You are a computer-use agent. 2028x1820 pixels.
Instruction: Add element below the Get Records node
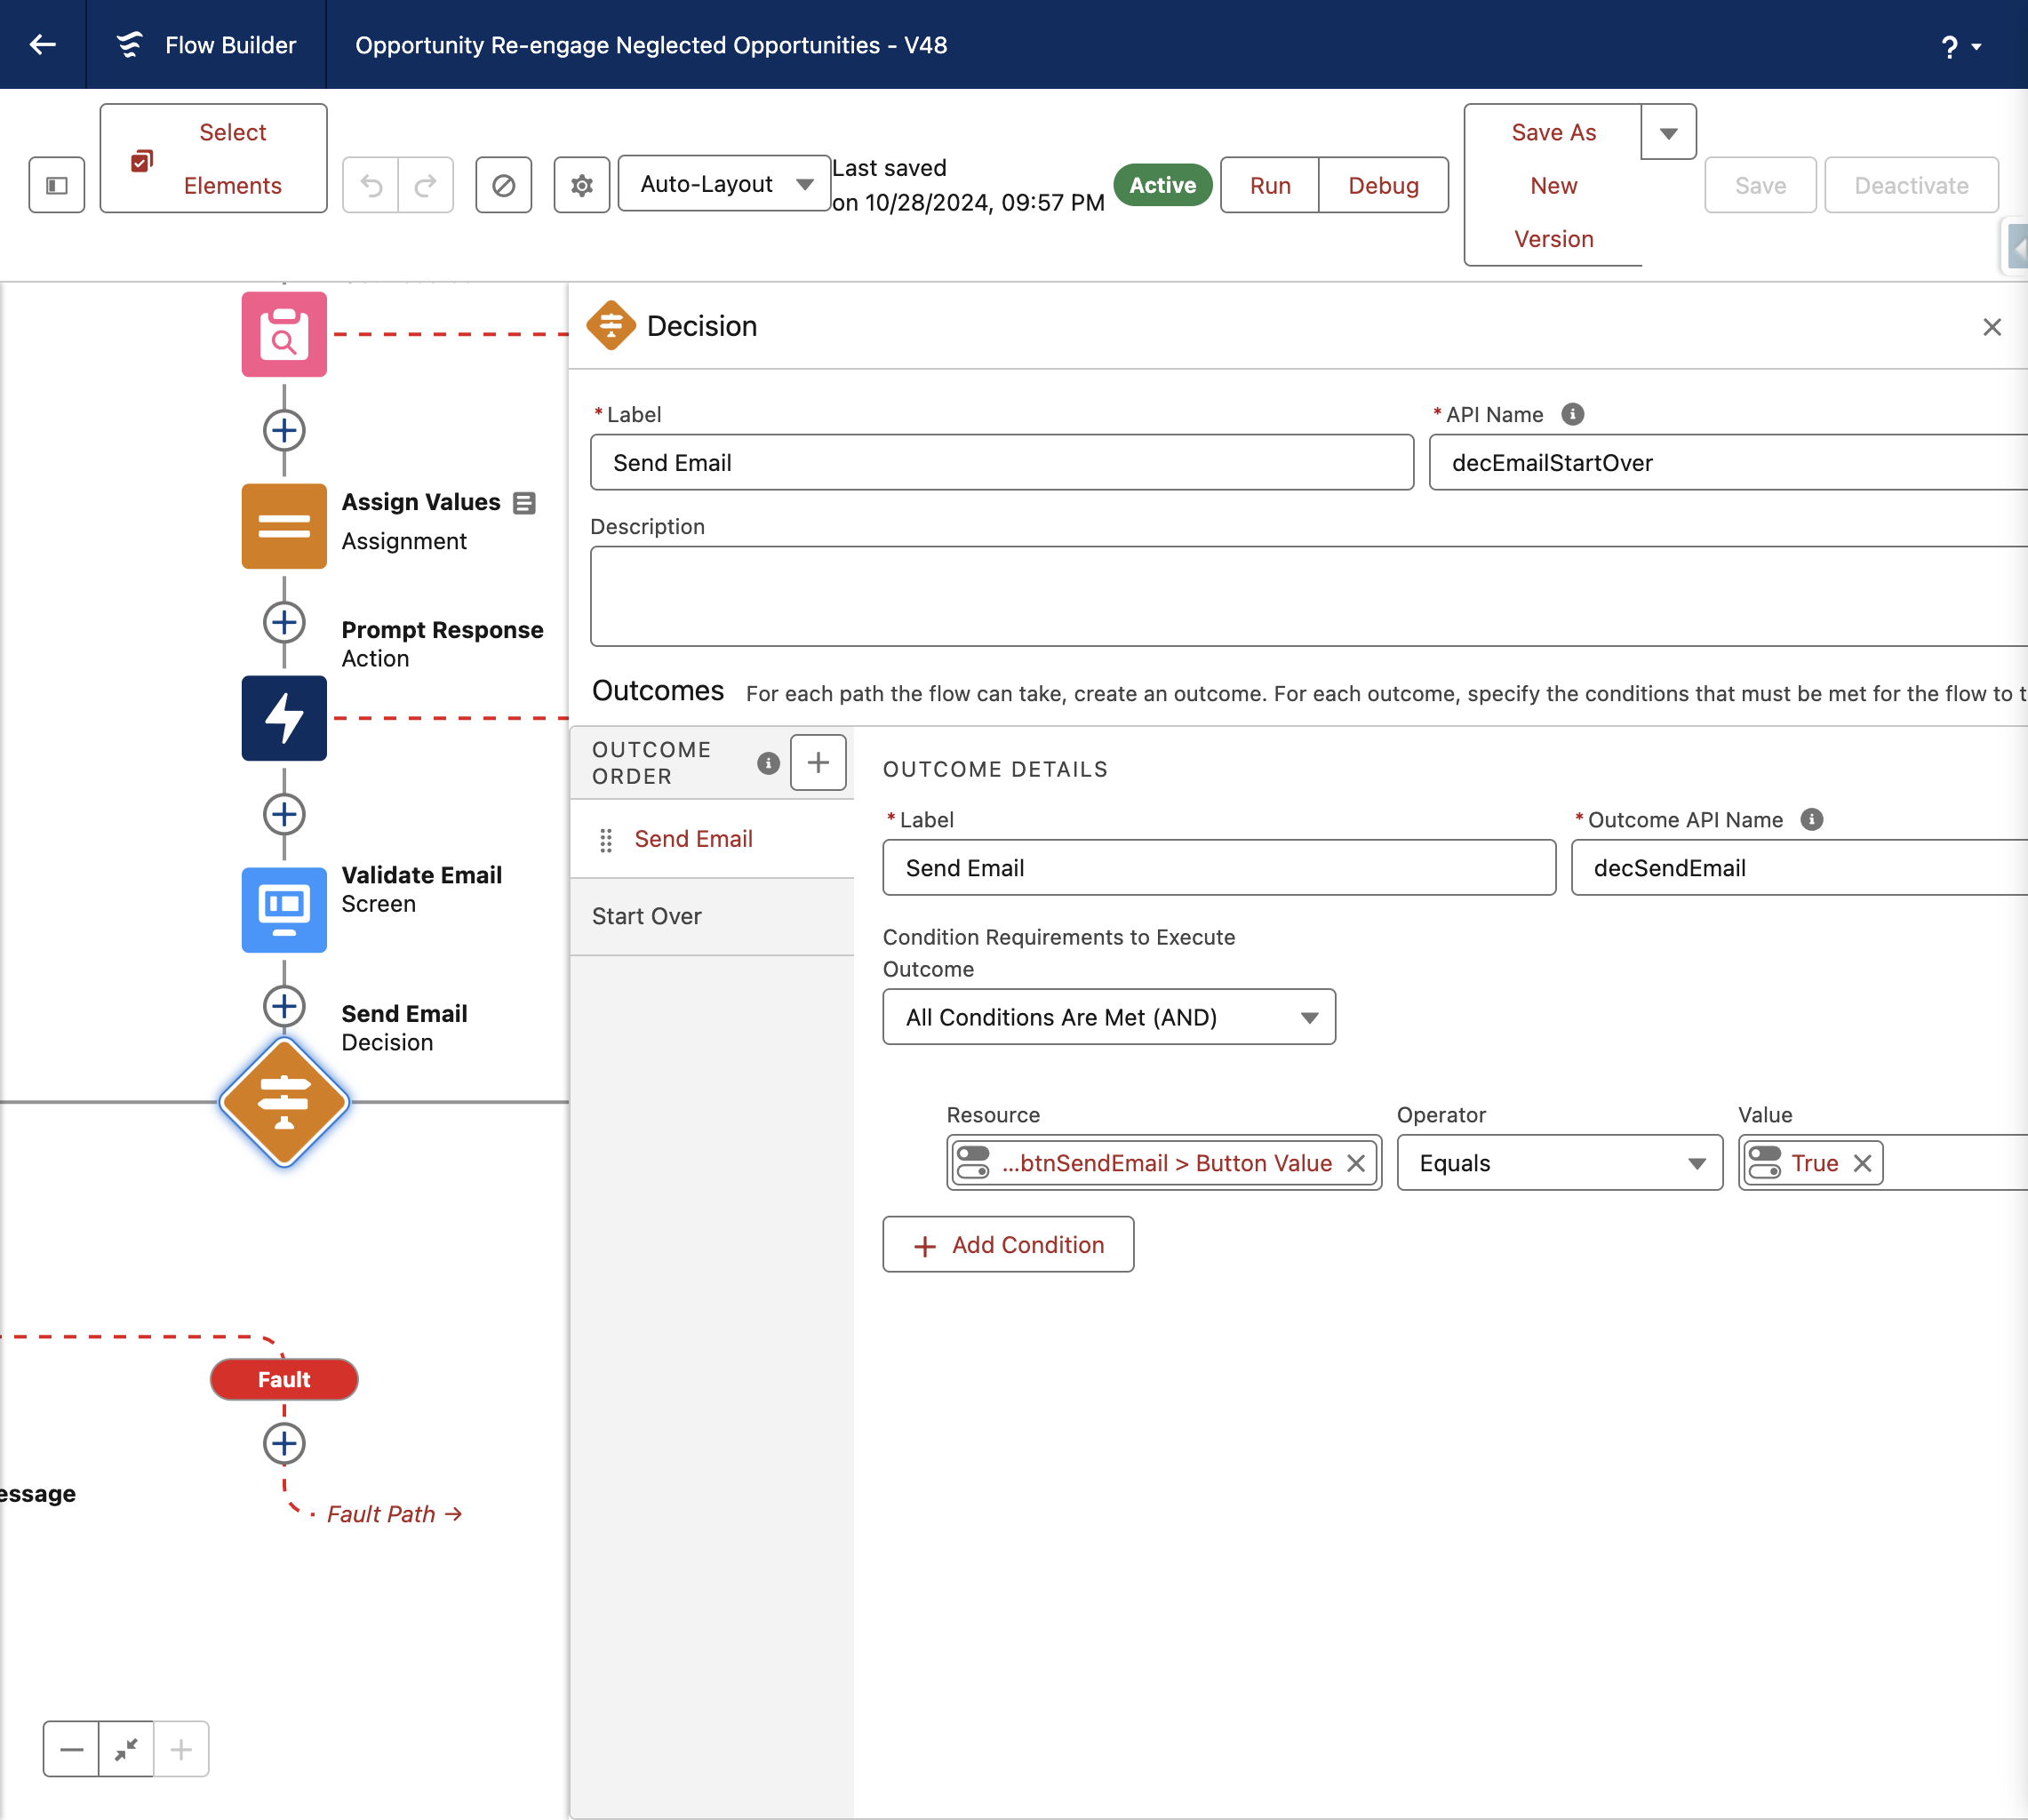(284, 431)
